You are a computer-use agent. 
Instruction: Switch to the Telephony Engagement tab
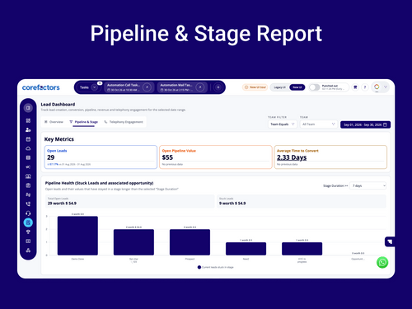pyautogui.click(x=124, y=122)
